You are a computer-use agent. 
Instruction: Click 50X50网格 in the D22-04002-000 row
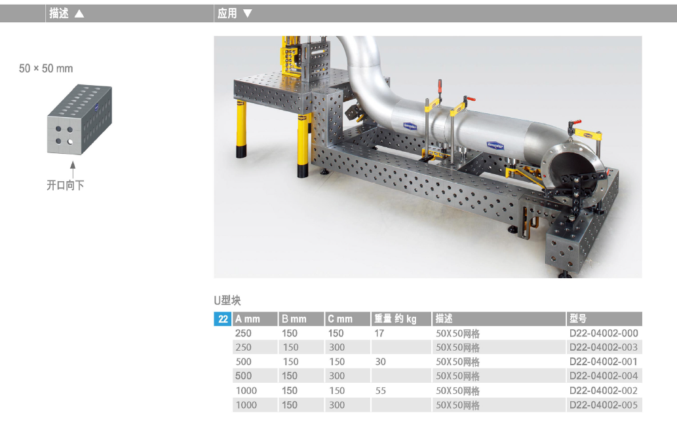[x=457, y=334]
